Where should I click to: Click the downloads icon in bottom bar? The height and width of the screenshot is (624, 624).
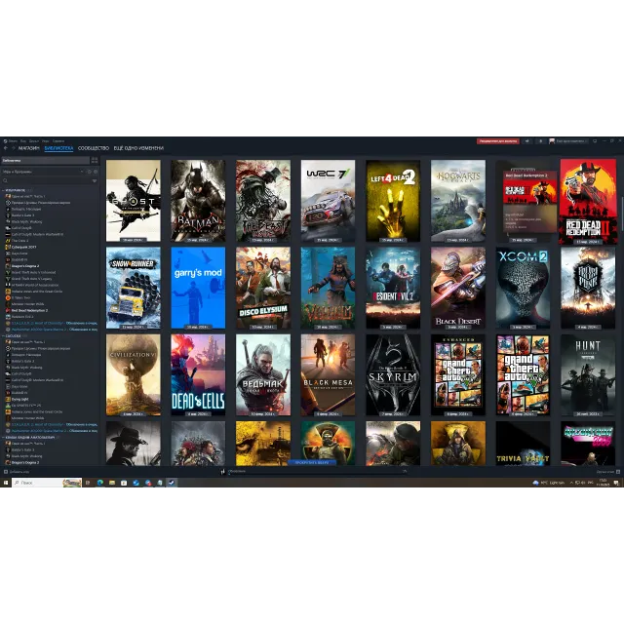223,472
